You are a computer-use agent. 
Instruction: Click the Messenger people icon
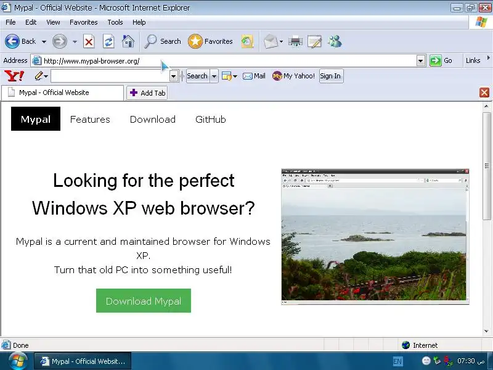tap(335, 41)
